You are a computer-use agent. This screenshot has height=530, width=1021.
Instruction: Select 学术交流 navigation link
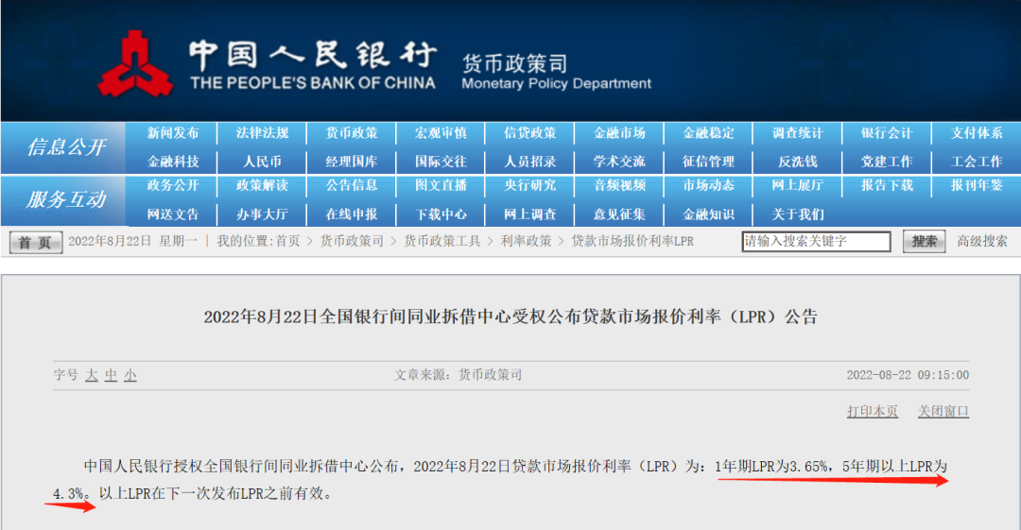point(619,162)
